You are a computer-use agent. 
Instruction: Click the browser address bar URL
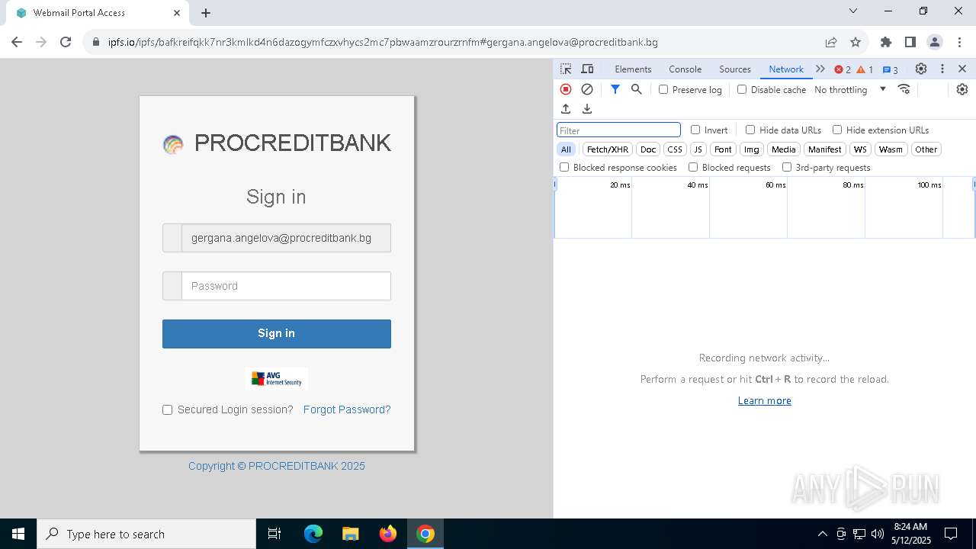(x=383, y=42)
